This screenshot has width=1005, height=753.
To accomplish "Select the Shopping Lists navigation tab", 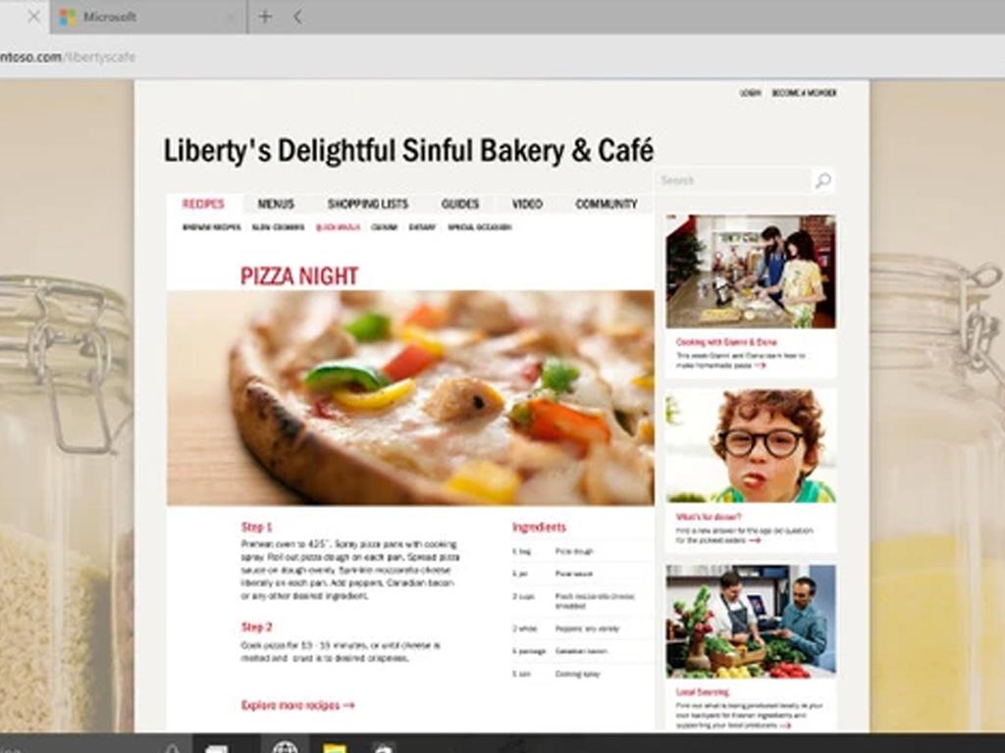I will click(367, 204).
